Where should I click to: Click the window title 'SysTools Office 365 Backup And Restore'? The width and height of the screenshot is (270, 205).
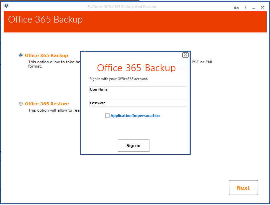pos(122,7)
